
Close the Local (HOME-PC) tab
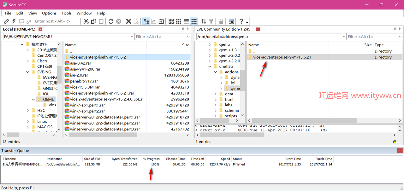tap(40, 29)
